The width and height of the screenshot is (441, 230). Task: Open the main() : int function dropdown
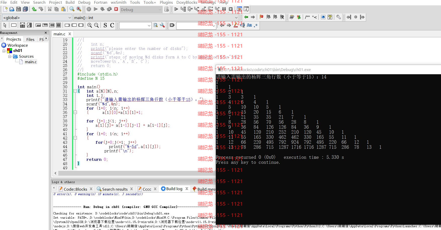tap(236, 18)
